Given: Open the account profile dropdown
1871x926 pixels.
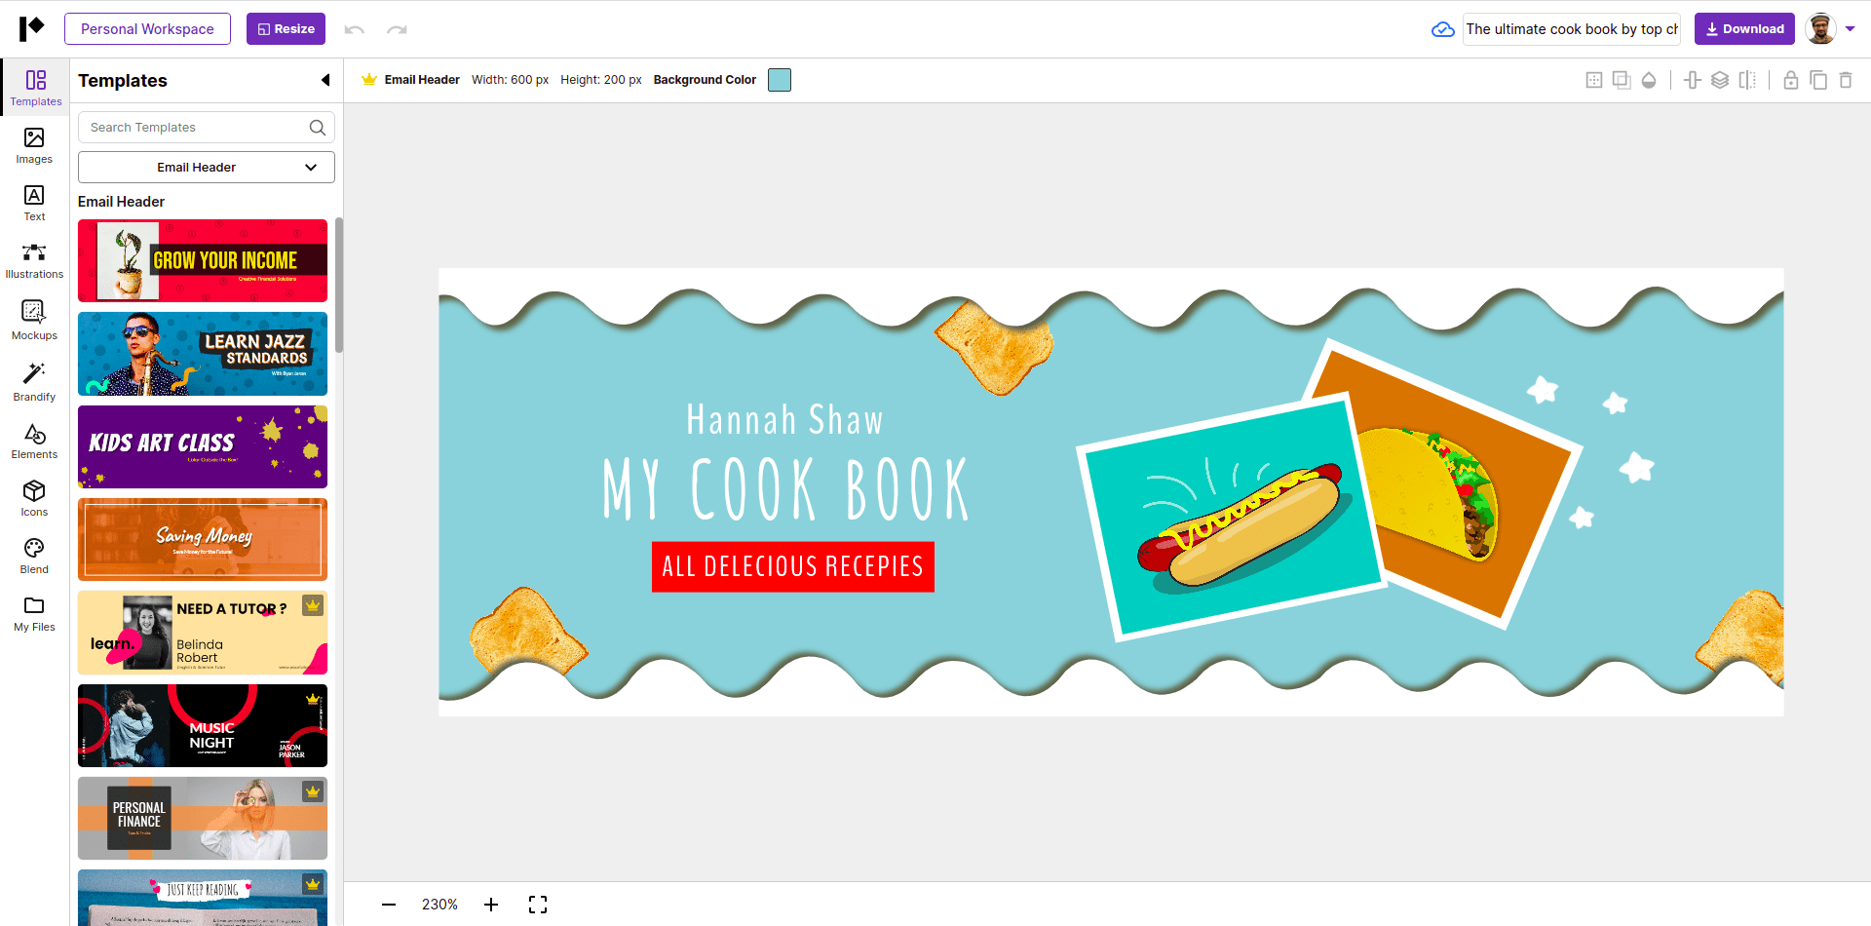Looking at the screenshot, I should pos(1827,28).
